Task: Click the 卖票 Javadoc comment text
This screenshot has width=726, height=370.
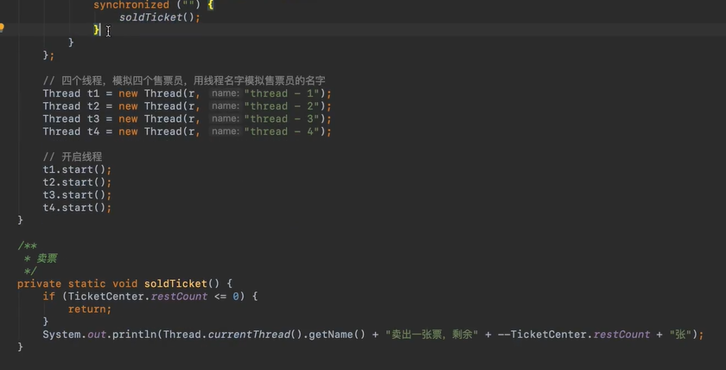Action: (x=46, y=258)
